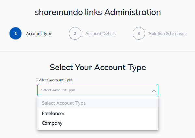Open the Account Details step label

pos(100,34)
